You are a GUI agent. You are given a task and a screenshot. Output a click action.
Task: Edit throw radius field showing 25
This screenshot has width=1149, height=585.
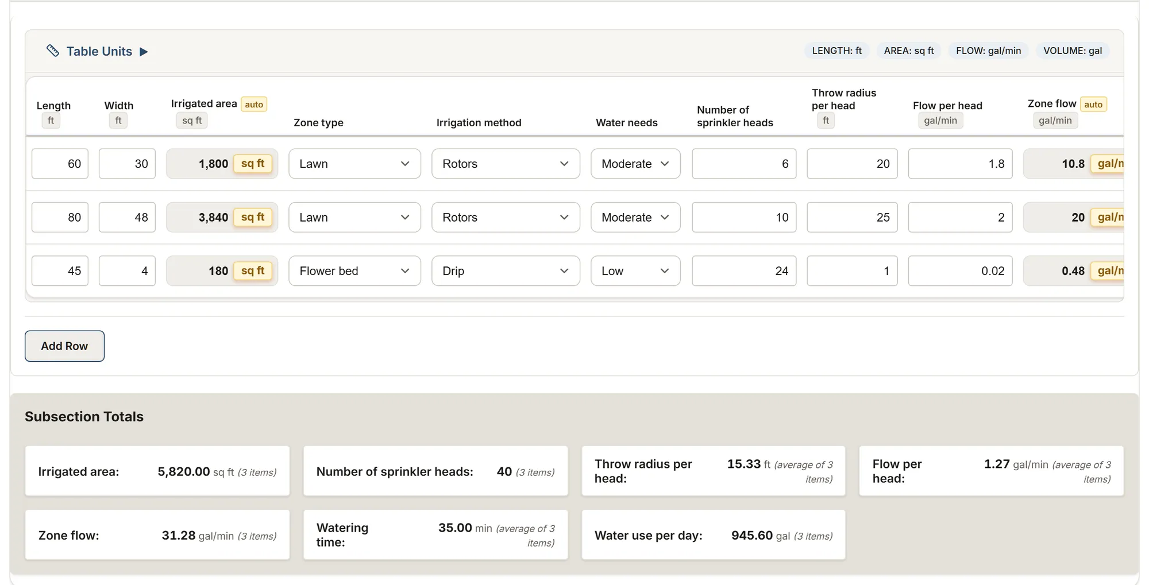(x=852, y=217)
